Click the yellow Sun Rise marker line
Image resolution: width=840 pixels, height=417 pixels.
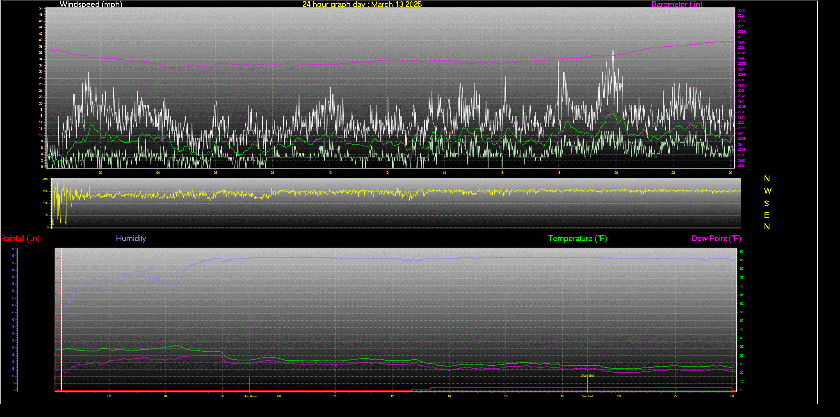coord(250,384)
